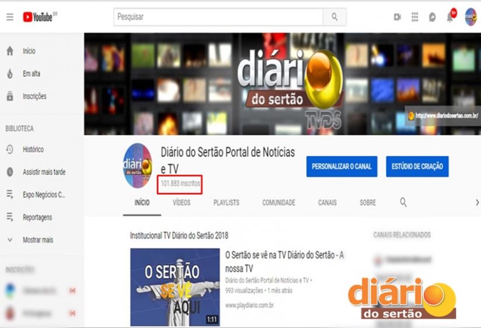481x328 pixels.
Task: Click the BIBLIOTECA section header
Action: click(19, 128)
